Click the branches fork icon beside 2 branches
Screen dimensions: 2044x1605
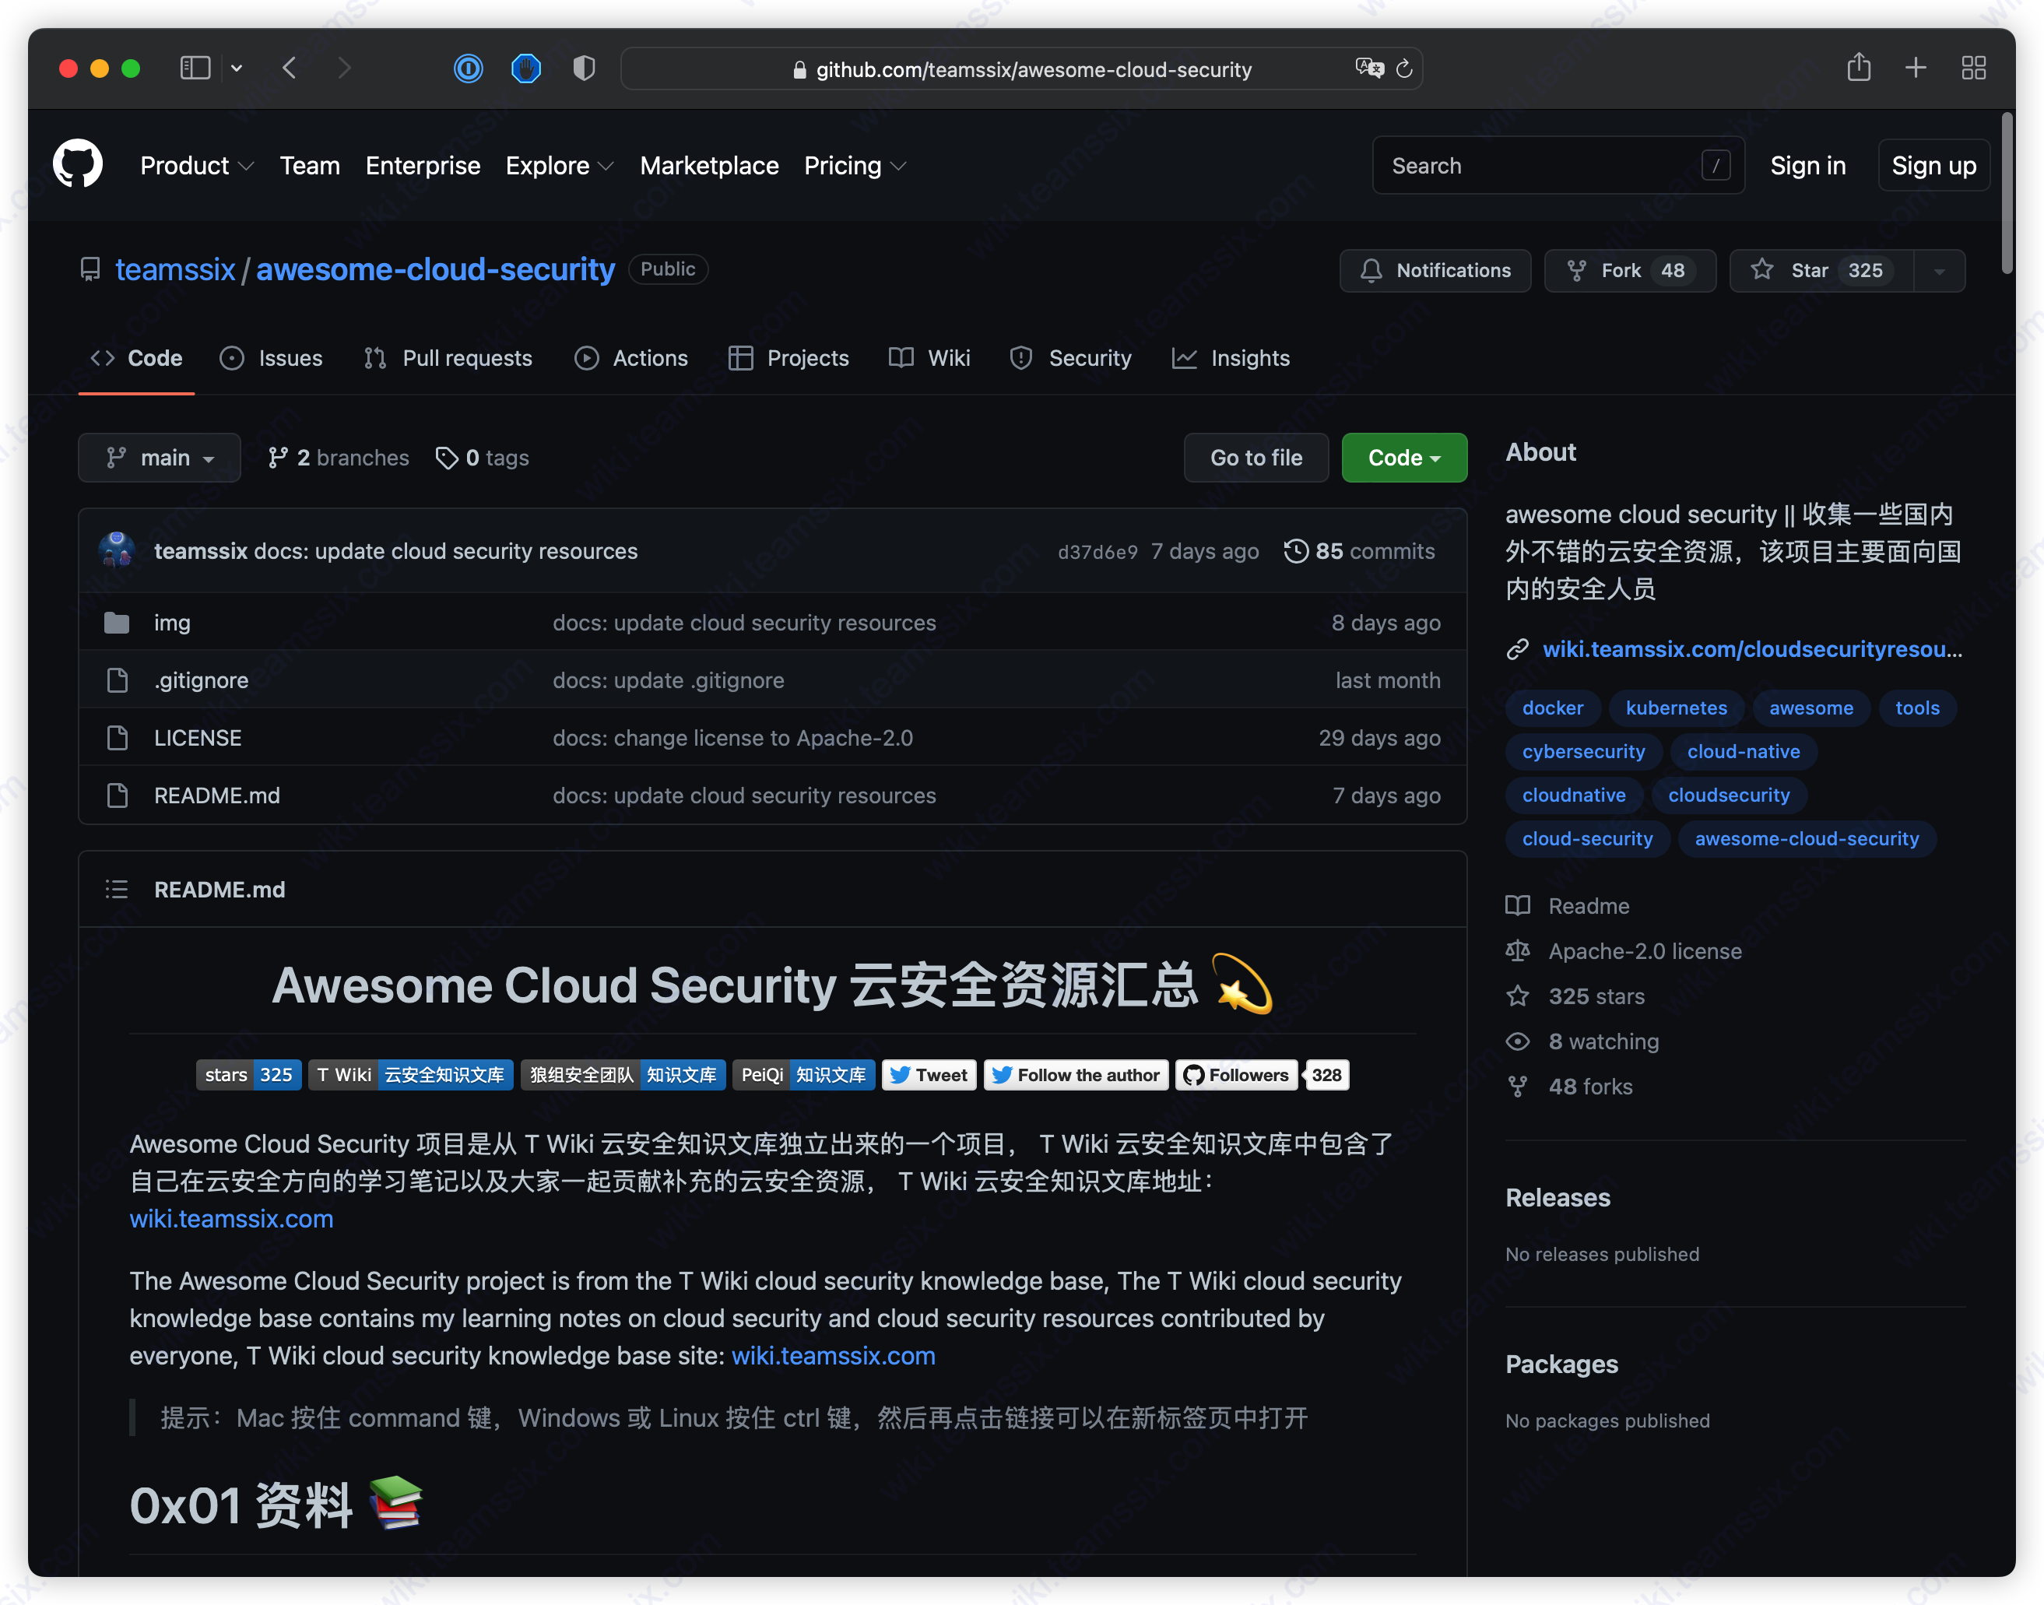277,458
